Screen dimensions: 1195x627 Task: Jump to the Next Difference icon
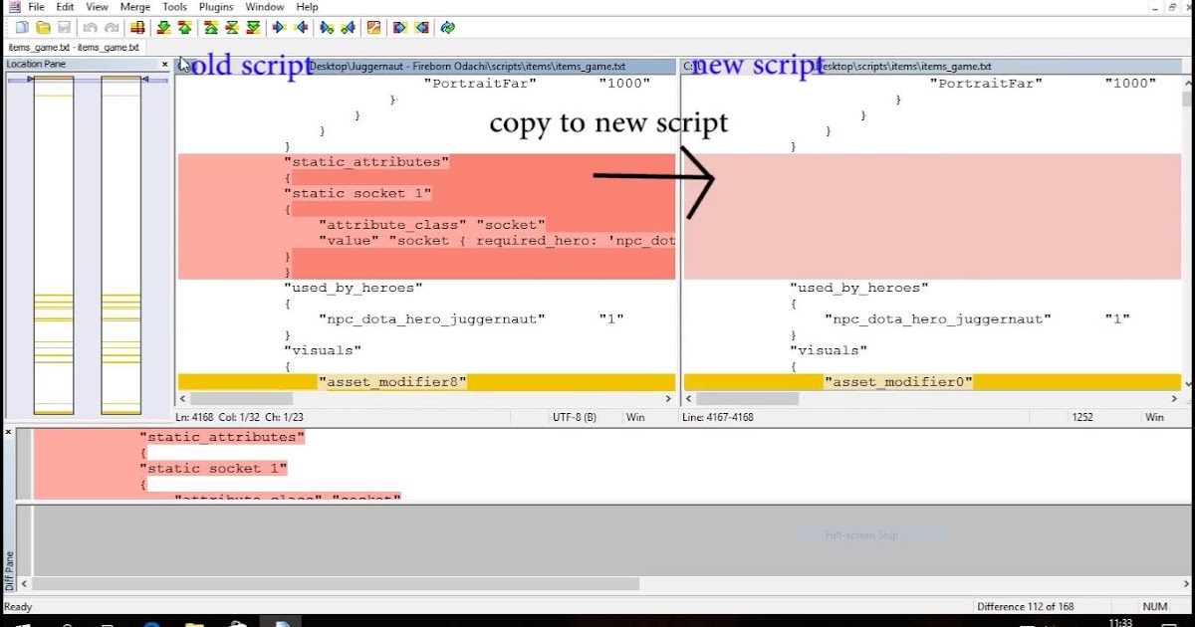(164, 28)
